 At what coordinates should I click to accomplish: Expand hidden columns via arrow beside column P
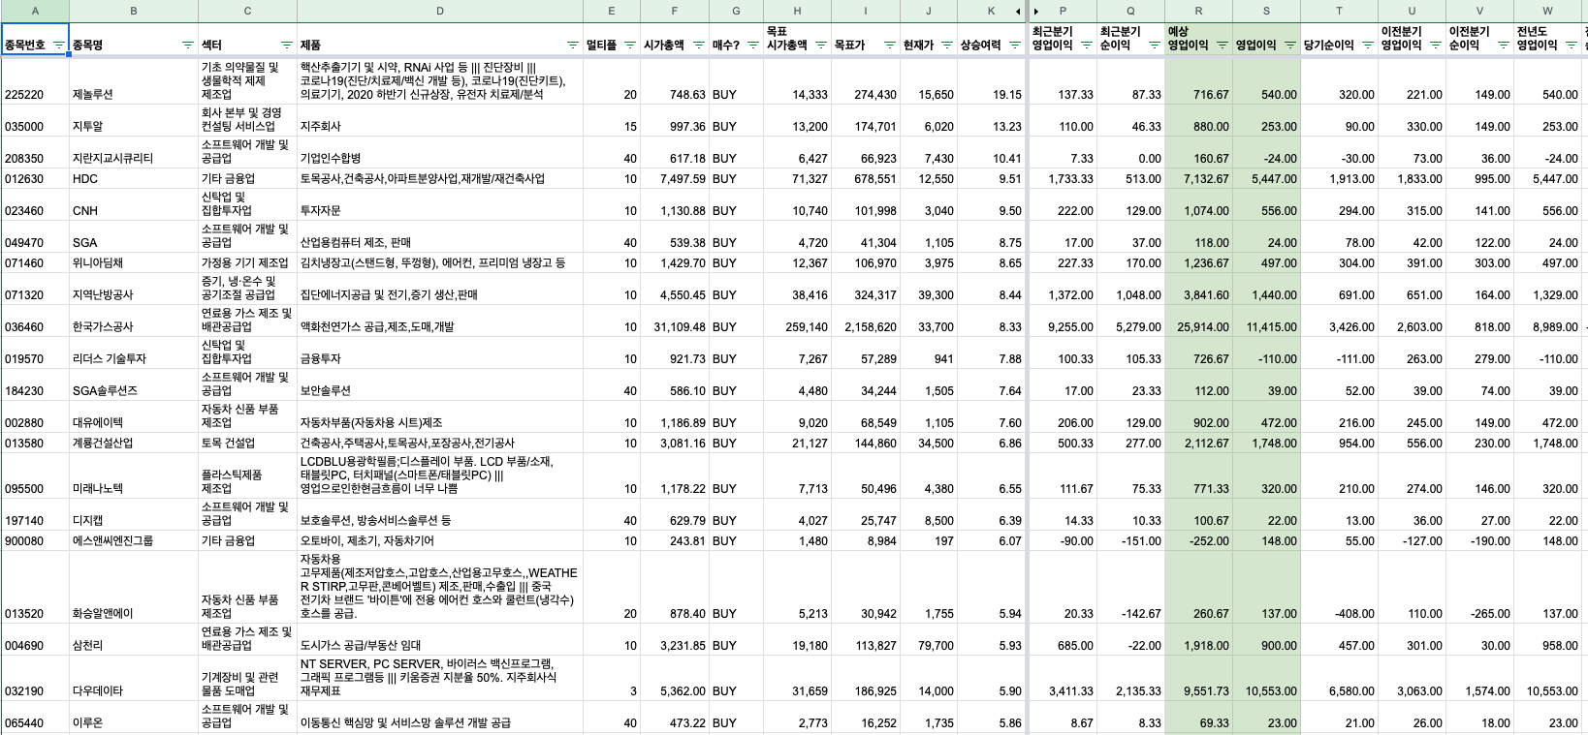1036,12
